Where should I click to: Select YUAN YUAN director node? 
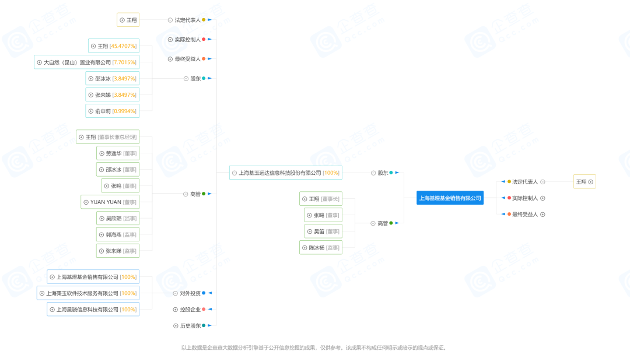[x=110, y=202]
